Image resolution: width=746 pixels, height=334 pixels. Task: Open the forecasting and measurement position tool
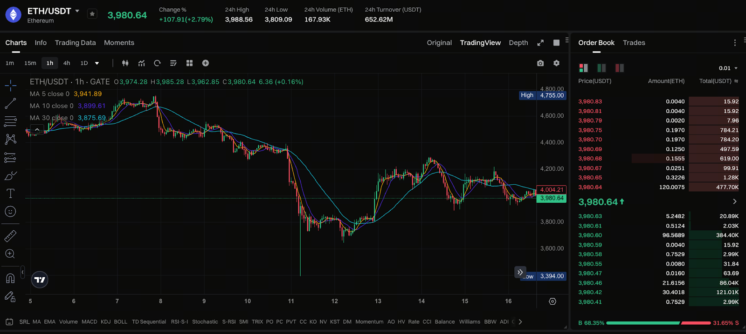coord(10,158)
